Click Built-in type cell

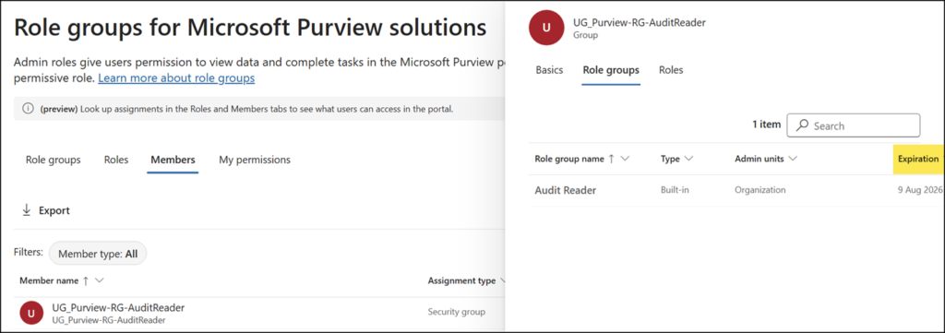pyautogui.click(x=675, y=190)
